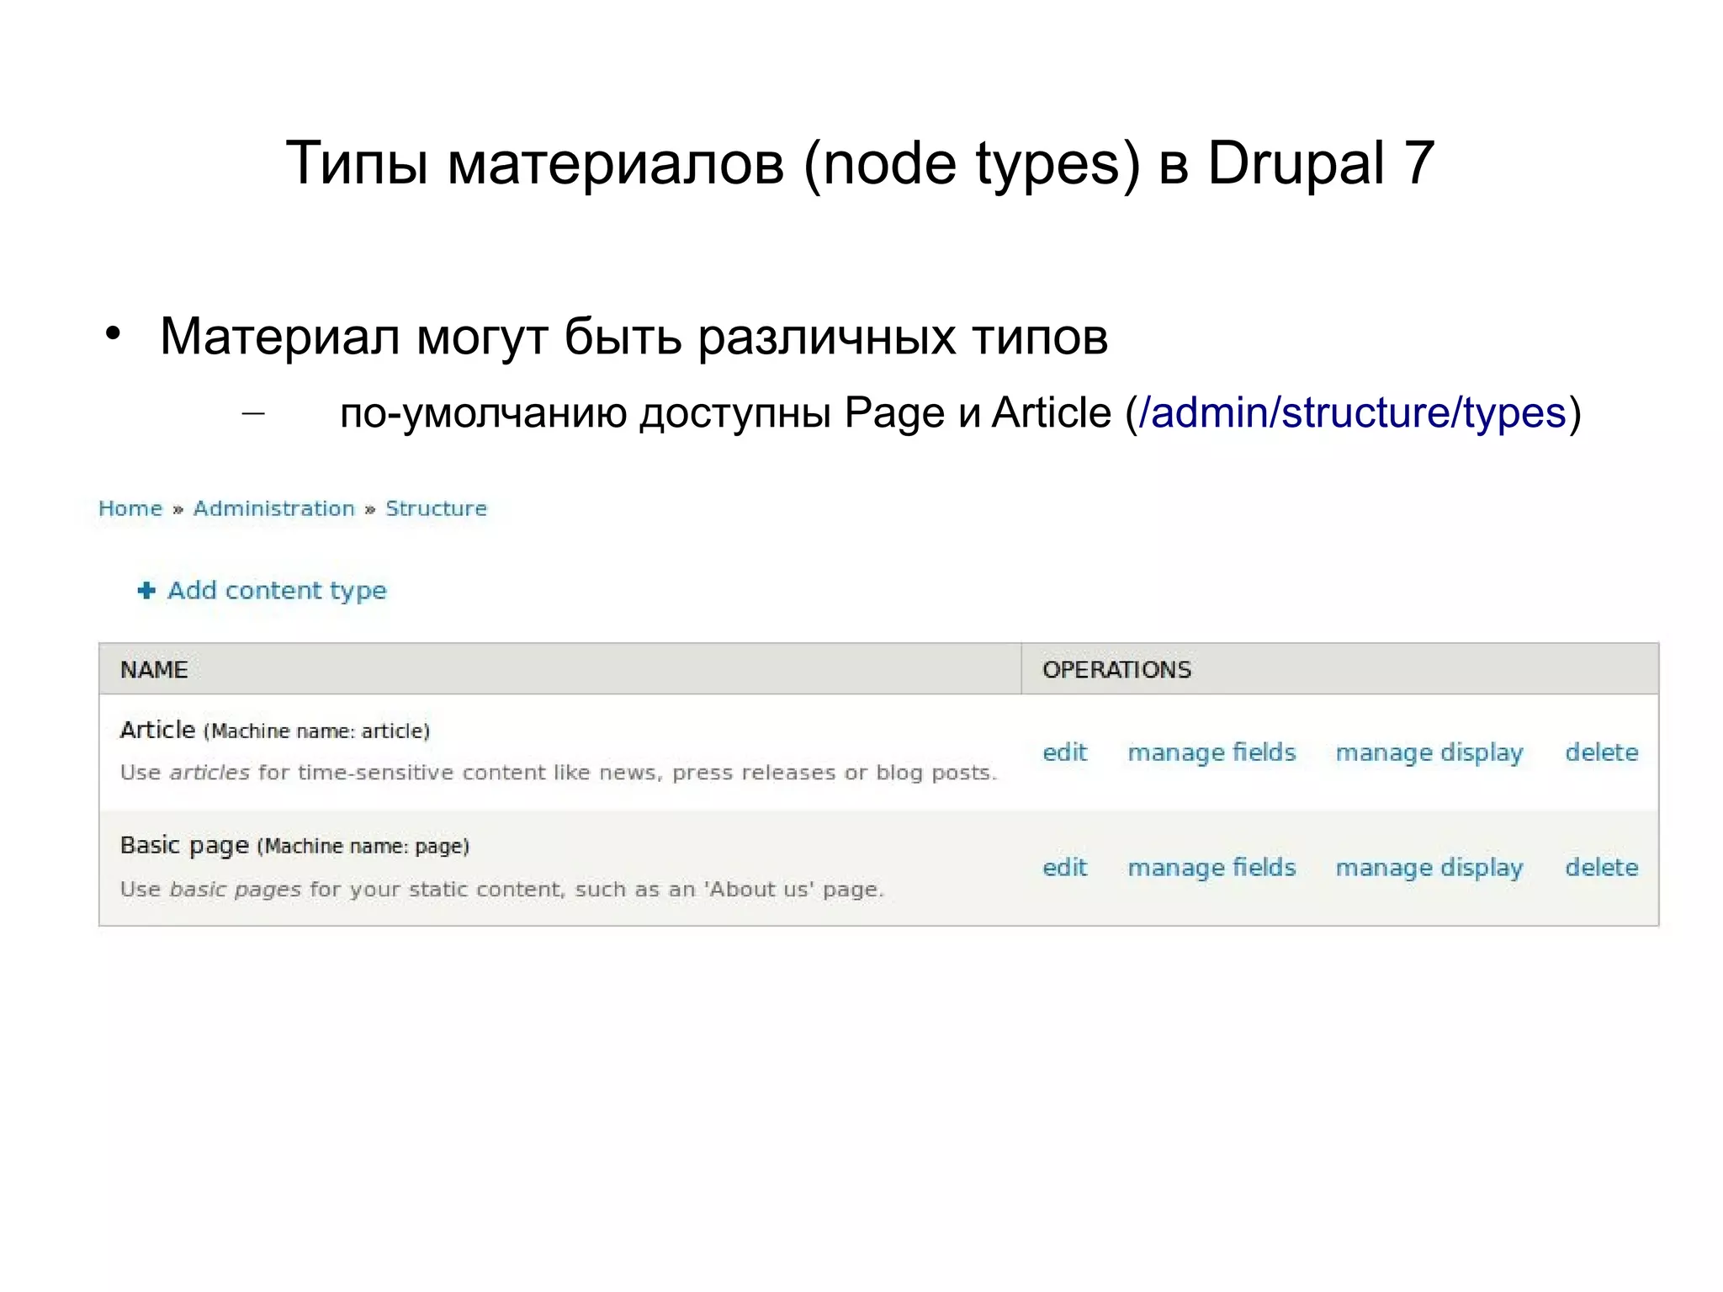This screenshot has height=1292, width=1723.
Task: Open Administration breadcrumb link
Action: [274, 508]
